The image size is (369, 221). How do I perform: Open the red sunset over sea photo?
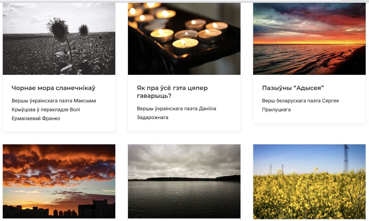(x=309, y=39)
